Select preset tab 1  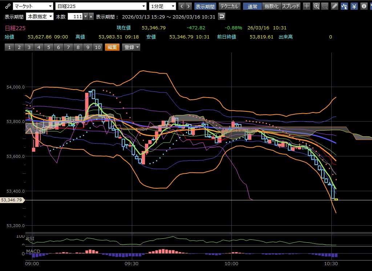click(x=9, y=47)
